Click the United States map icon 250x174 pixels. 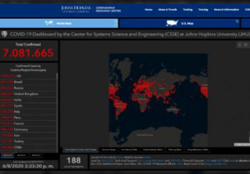[172, 23]
